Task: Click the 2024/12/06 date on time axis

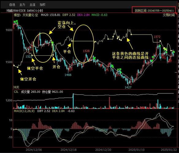Action: (34, 150)
